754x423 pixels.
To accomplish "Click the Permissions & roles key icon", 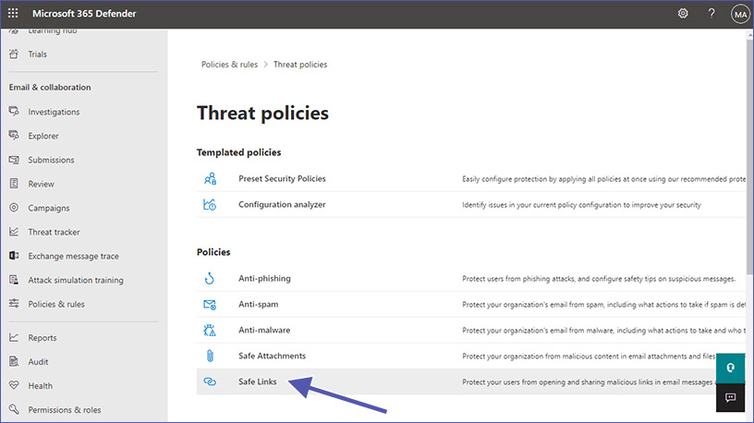I will [x=14, y=409].
